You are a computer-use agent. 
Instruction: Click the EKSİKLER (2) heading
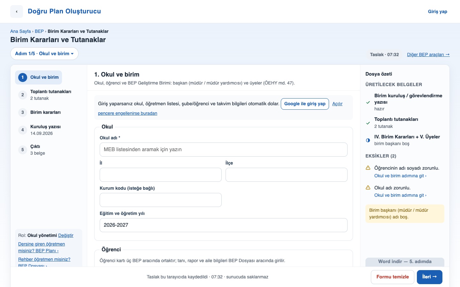[x=381, y=156]
